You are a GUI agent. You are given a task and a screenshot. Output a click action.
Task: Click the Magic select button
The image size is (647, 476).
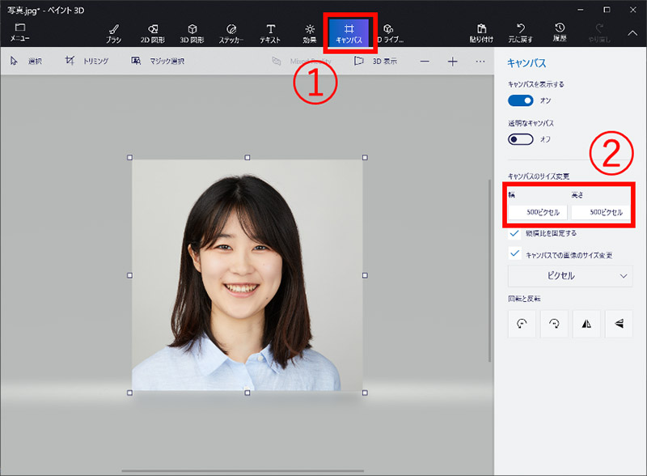tap(158, 62)
